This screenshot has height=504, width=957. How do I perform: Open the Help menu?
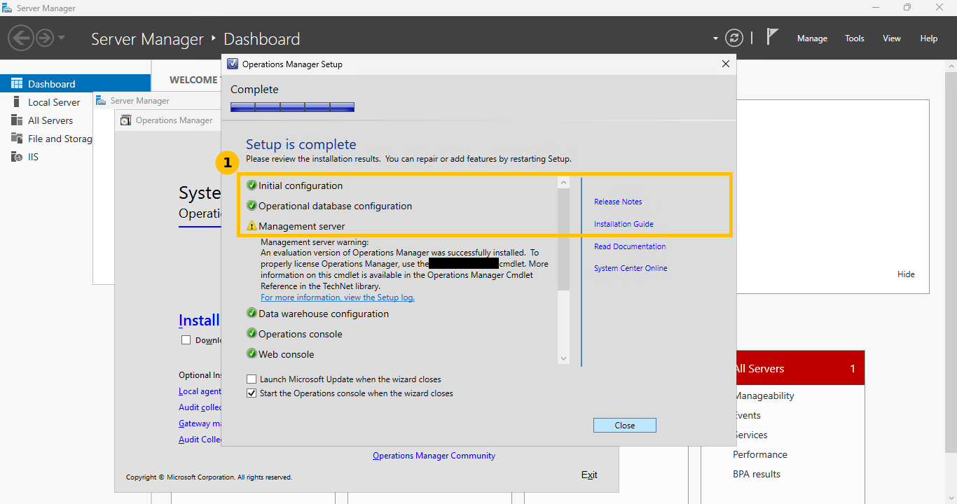tap(929, 38)
